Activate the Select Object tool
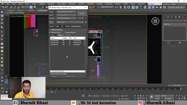 point(31,7)
